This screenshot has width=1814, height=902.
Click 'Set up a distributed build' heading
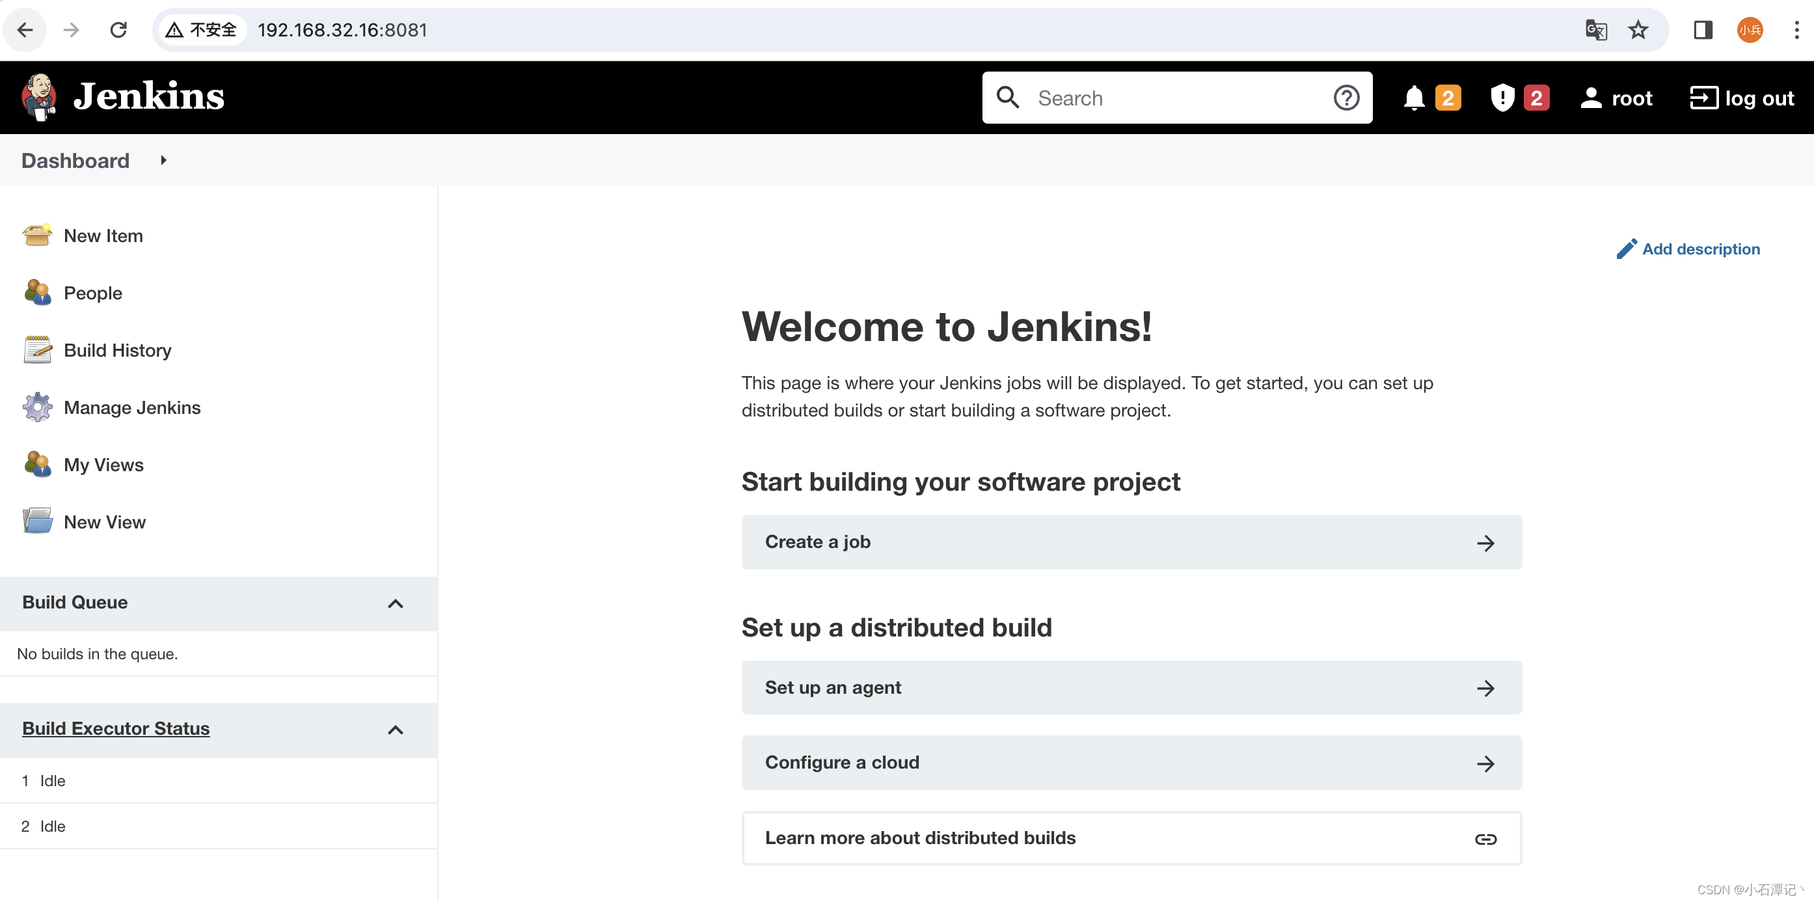tap(897, 628)
